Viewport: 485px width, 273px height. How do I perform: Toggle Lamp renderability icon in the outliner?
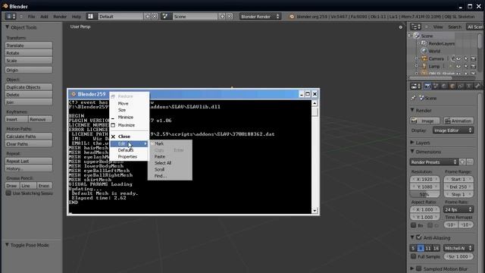pos(473,66)
